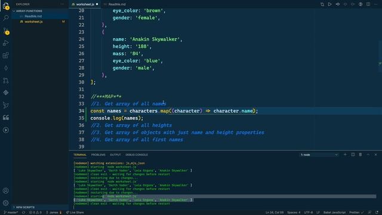The image size is (382, 215).
Task: Open the bird-shaped icon in the activity bar
Action: [6, 105]
